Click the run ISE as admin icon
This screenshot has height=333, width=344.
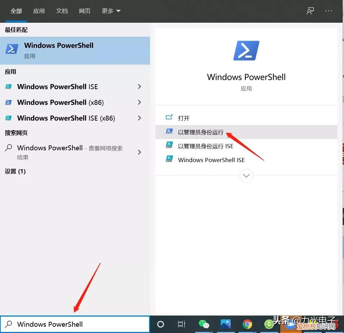(169, 145)
